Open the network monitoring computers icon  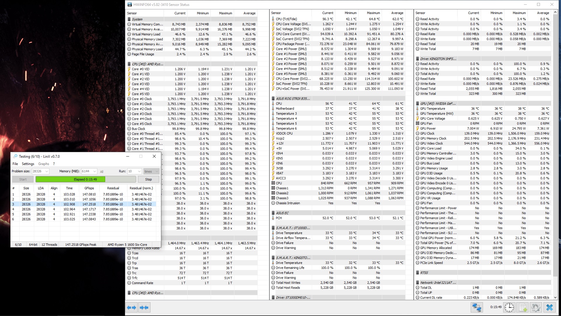[477, 308]
